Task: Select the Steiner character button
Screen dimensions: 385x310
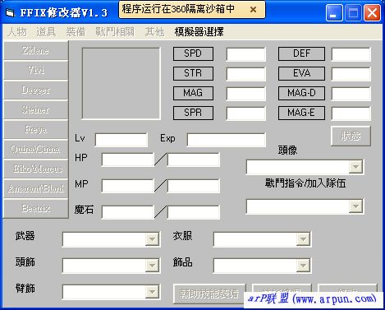Action: tap(35, 109)
